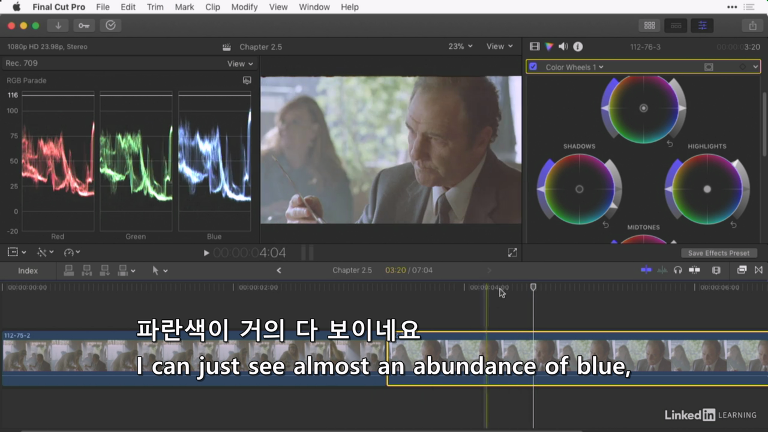Expand the Color Wheels row chevron menu
768x432 pixels.
coord(756,67)
